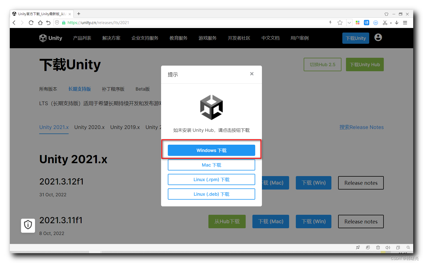This screenshot has height=263, width=423.
Task: Open the 产品列表 nav menu
Action: [82, 38]
